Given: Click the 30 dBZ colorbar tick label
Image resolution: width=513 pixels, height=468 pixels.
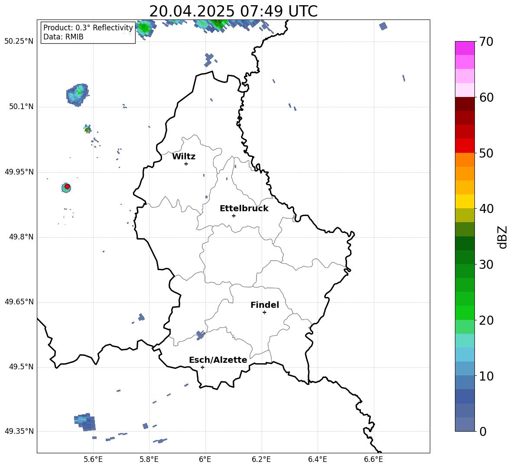Looking at the screenshot, I should tap(486, 265).
